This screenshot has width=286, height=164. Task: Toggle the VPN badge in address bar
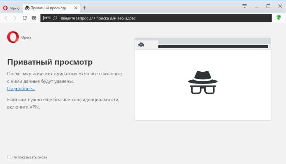47,18
